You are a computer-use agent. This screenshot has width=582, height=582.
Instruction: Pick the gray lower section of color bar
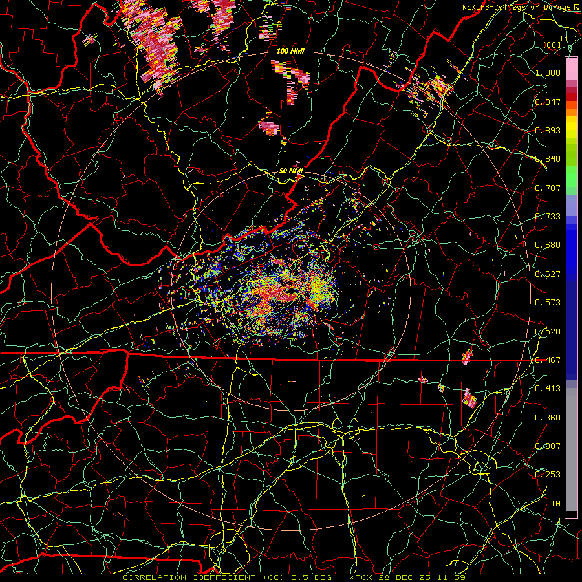571,449
